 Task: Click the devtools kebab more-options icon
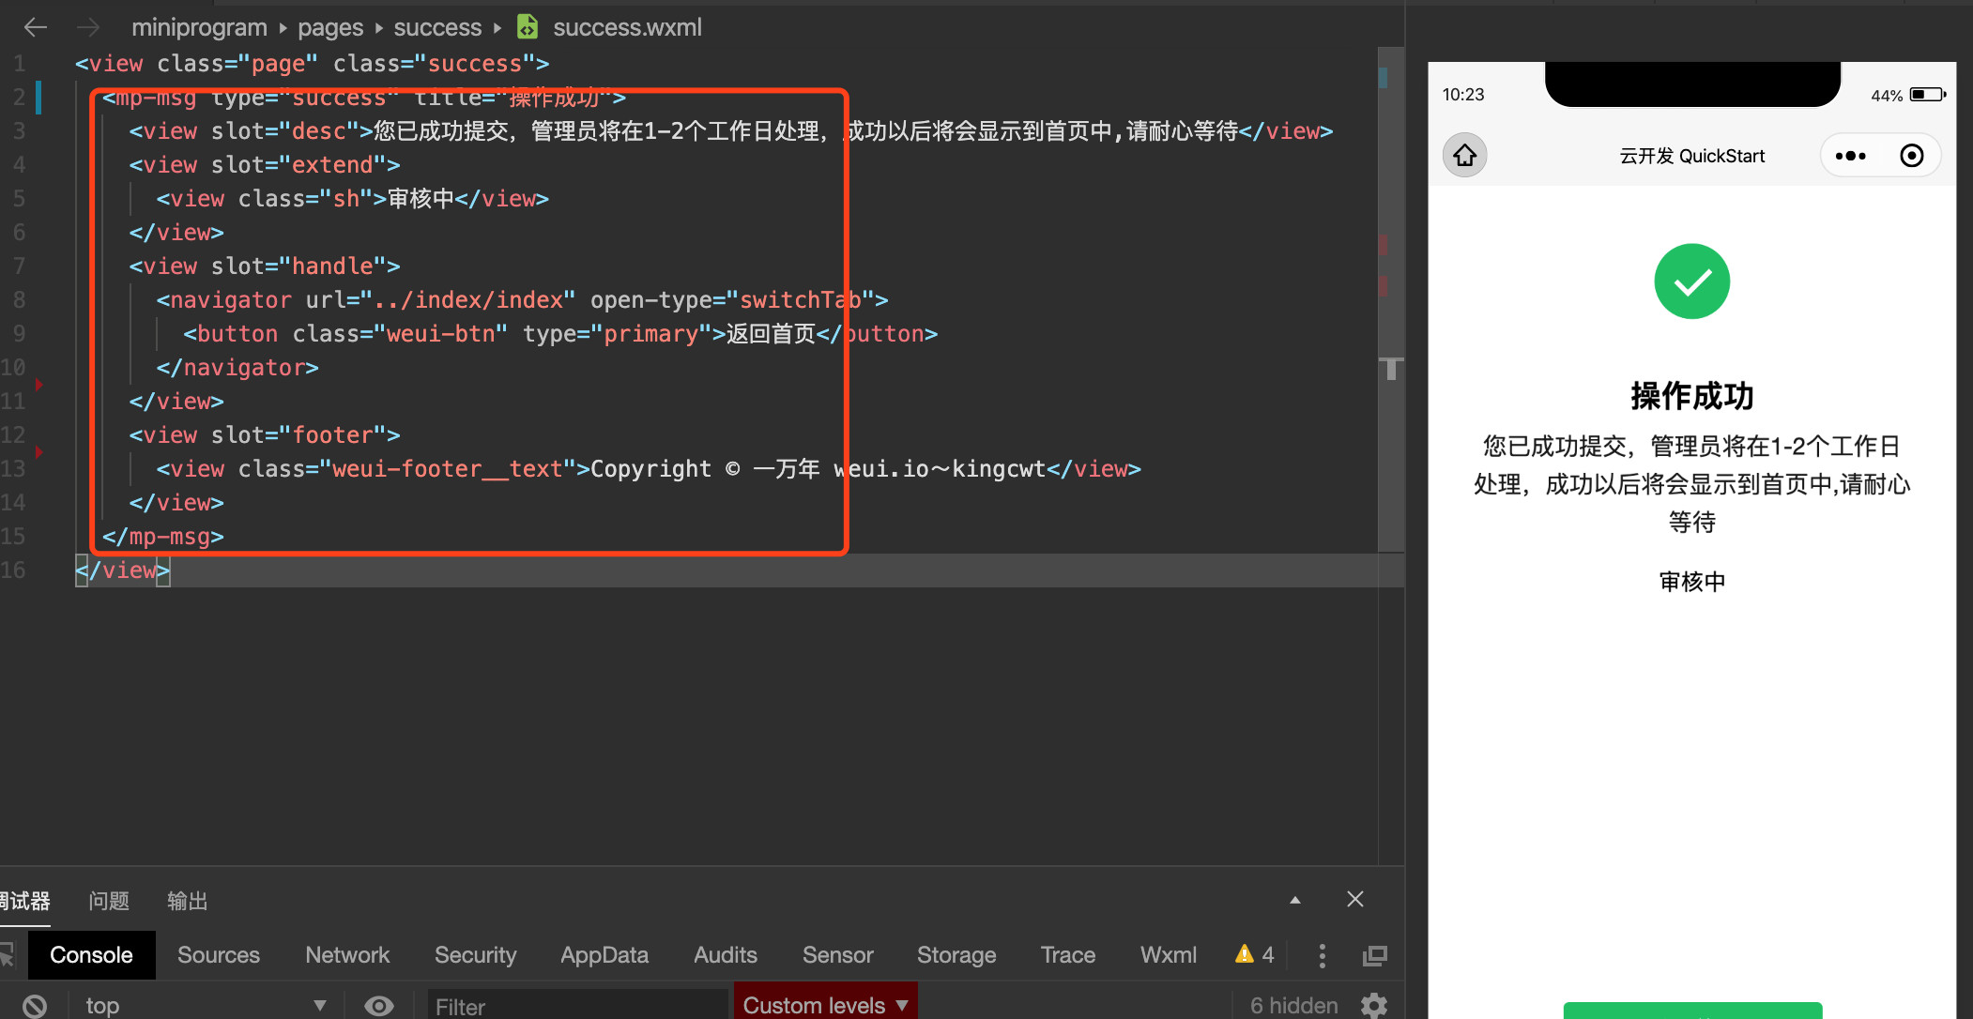1322,955
